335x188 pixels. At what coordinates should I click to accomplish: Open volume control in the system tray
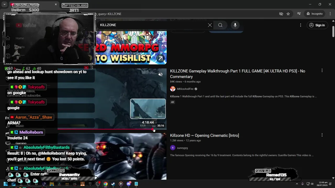tap(312, 184)
